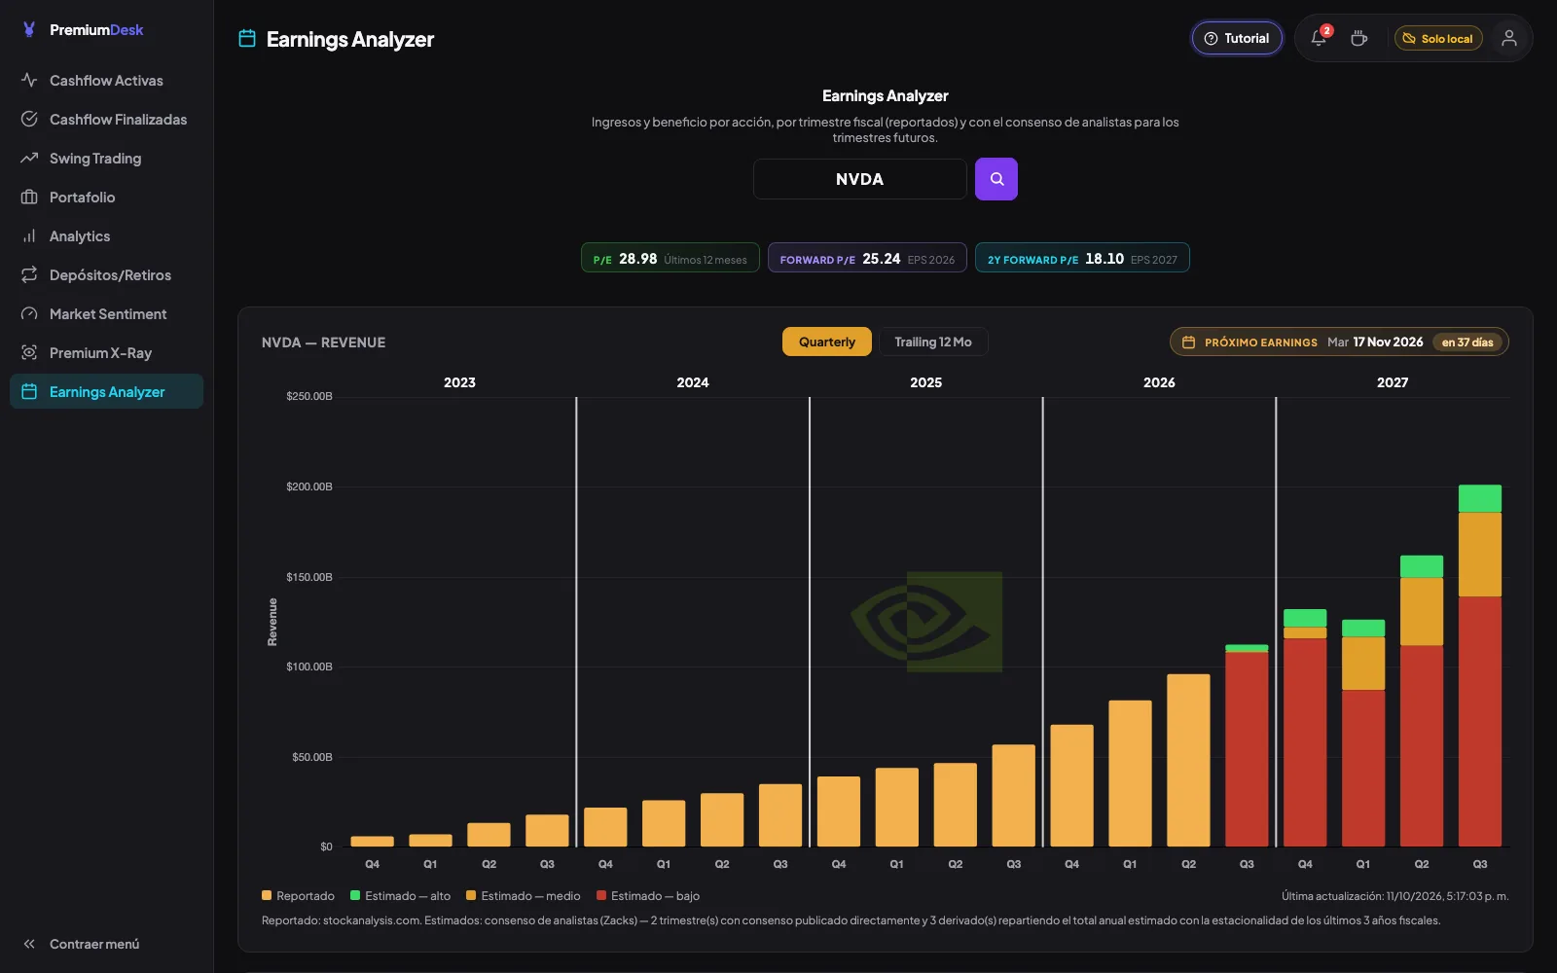
Task: Click the P/E 28.98 badge
Action: tap(670, 258)
